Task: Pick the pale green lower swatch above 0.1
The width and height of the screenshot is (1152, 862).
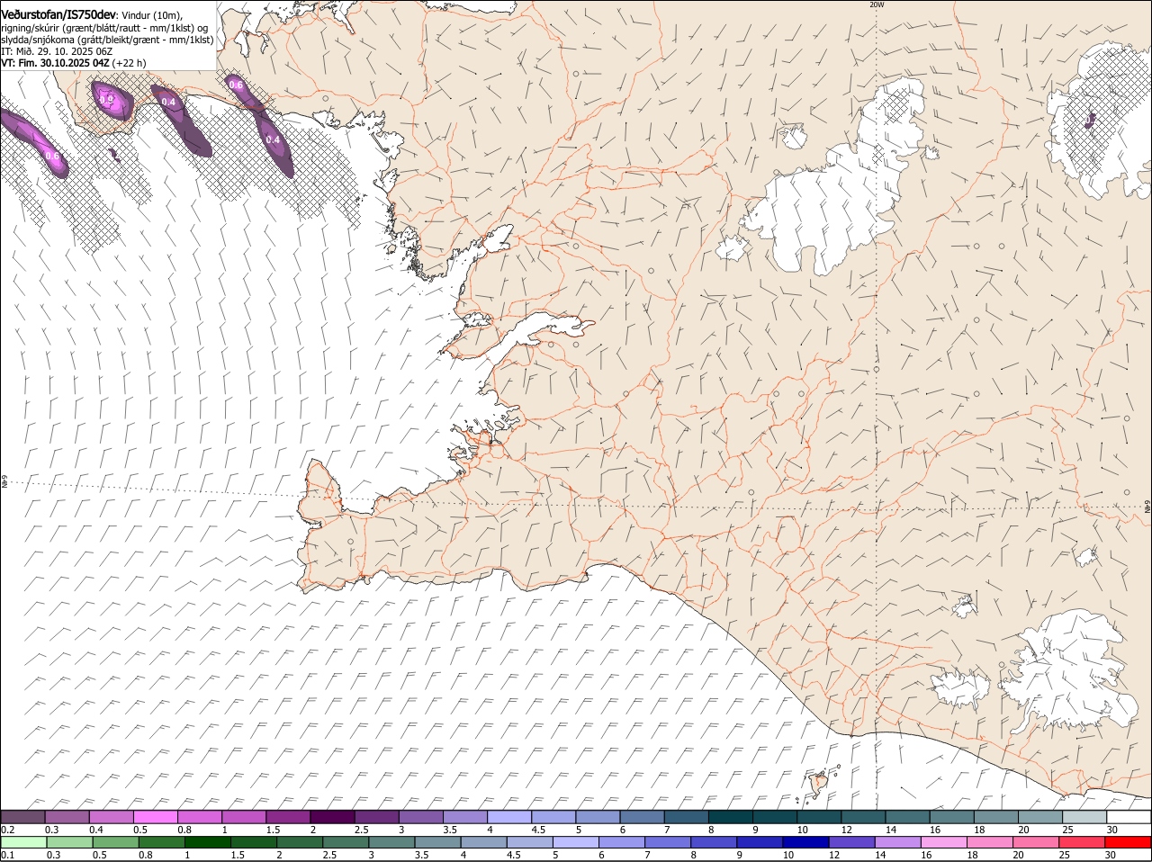Action: 23,842
